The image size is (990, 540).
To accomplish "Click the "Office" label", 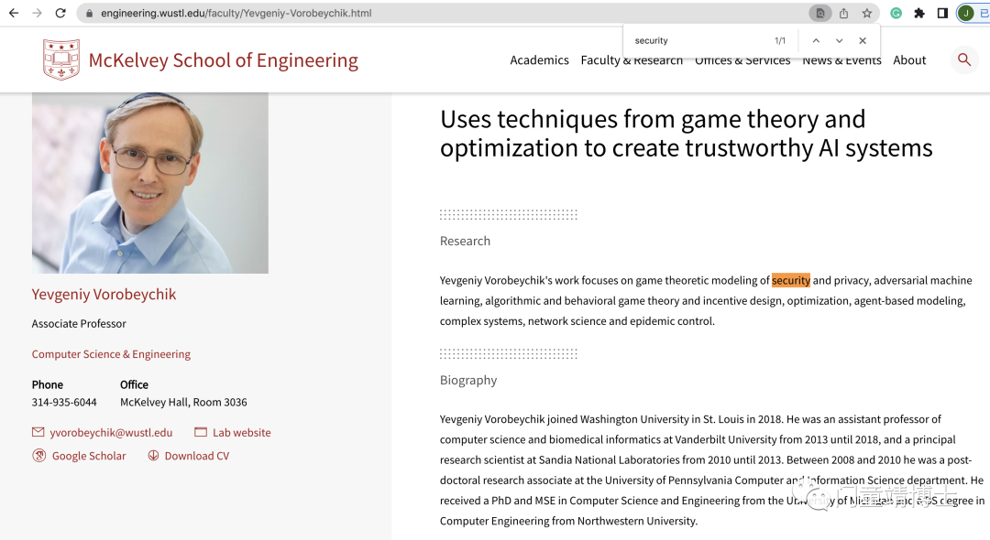I will pos(135,384).
